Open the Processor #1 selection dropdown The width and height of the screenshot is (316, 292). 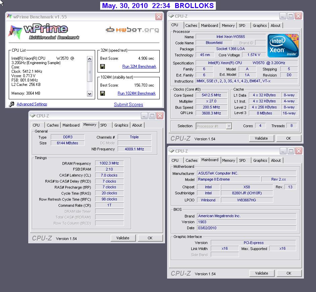coord(229,126)
